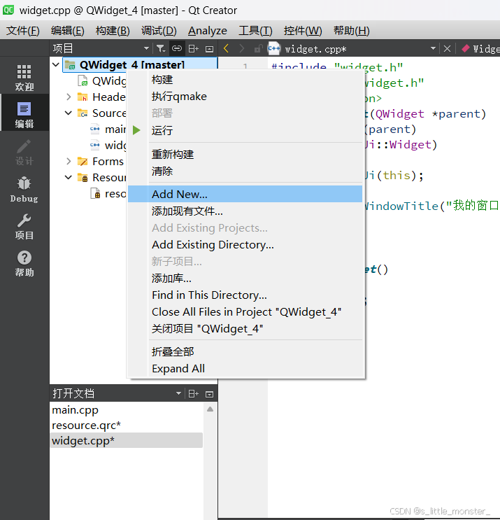This screenshot has height=520, width=500.
Task: Click the green 运行 play icon
Action: (136, 130)
